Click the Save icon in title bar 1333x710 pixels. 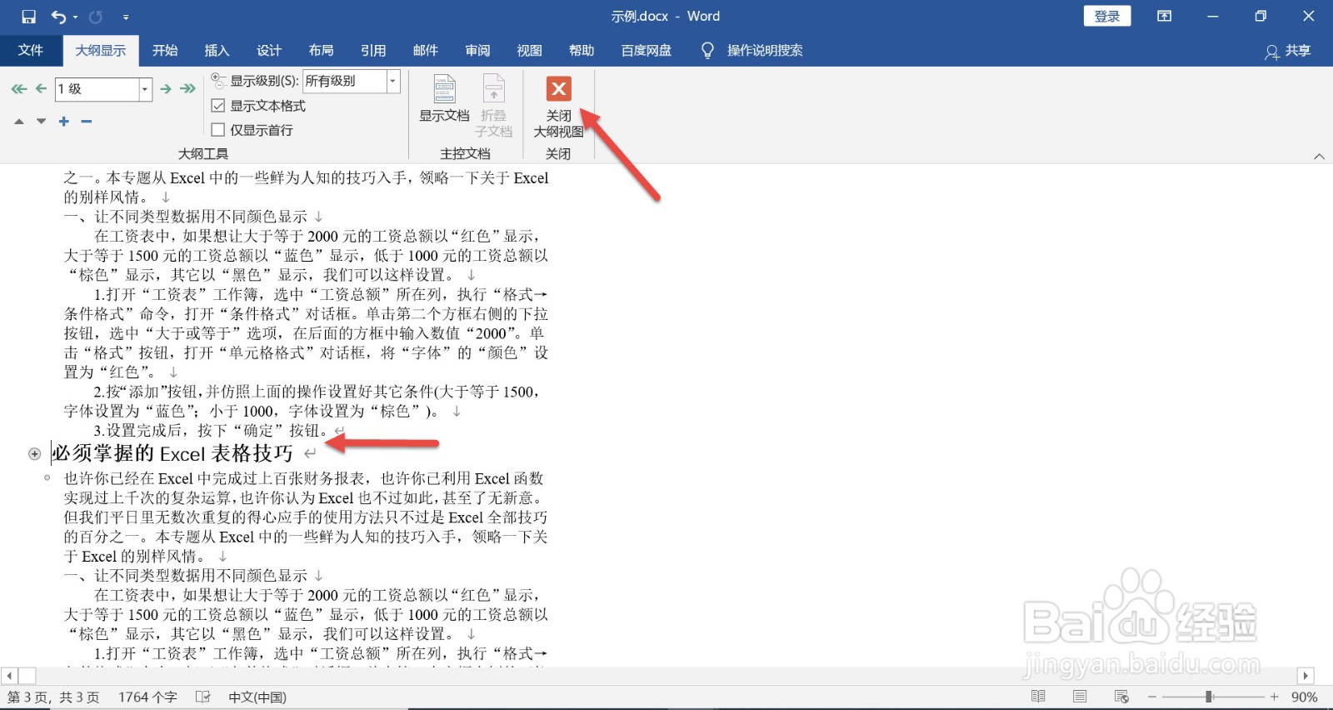click(28, 17)
